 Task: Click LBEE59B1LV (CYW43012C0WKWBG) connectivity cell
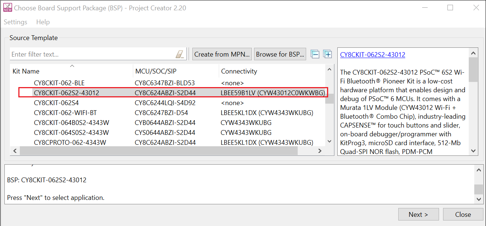273,93
